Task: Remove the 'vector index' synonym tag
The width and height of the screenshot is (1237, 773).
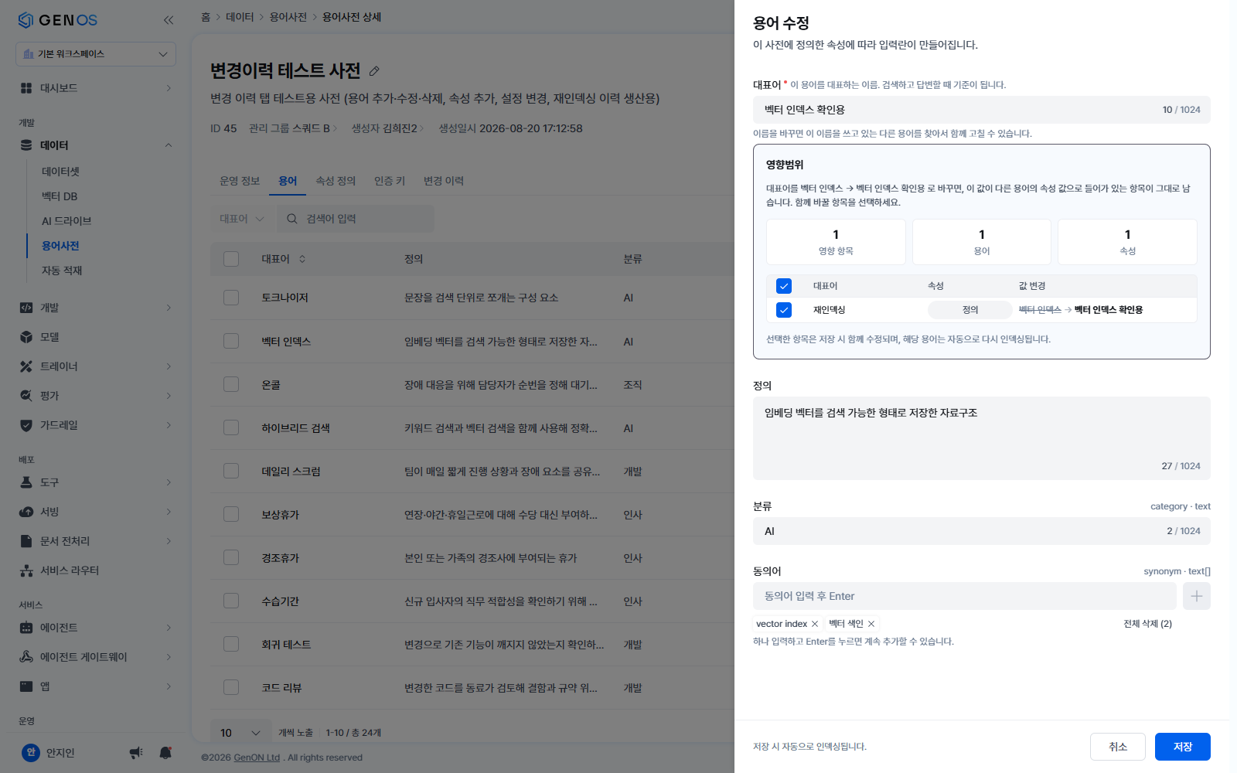Action: (815, 624)
